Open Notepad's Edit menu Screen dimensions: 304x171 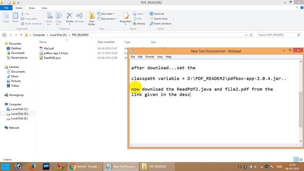click(x=140, y=57)
